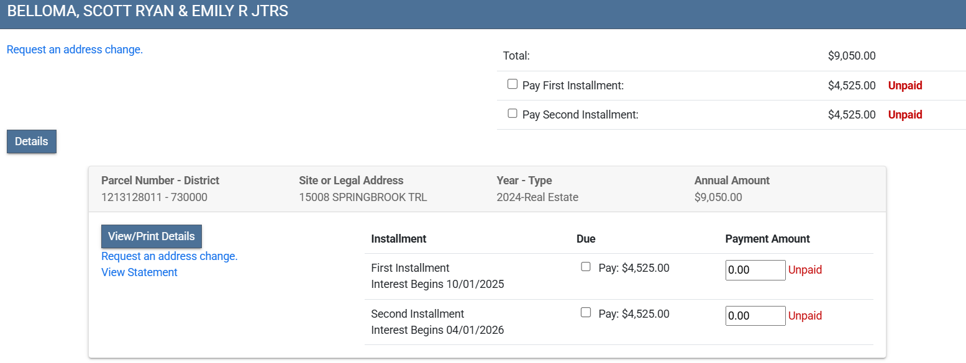Viewport: 966px width, 363px height.
Task: Tick the Second Installment 'Pay: $4,525.00' checkbox
Action: coord(585,313)
